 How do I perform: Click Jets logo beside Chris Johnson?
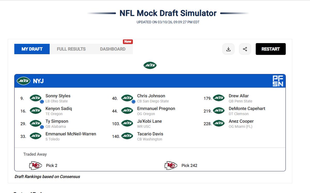(x=127, y=98)
